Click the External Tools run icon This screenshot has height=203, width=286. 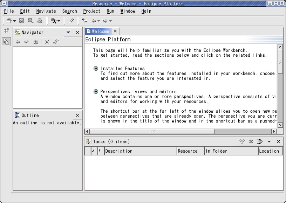54,21
